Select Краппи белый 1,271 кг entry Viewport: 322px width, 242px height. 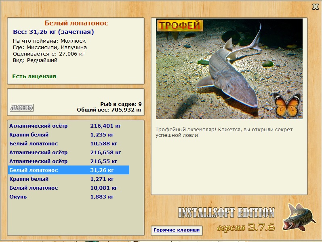point(69,179)
